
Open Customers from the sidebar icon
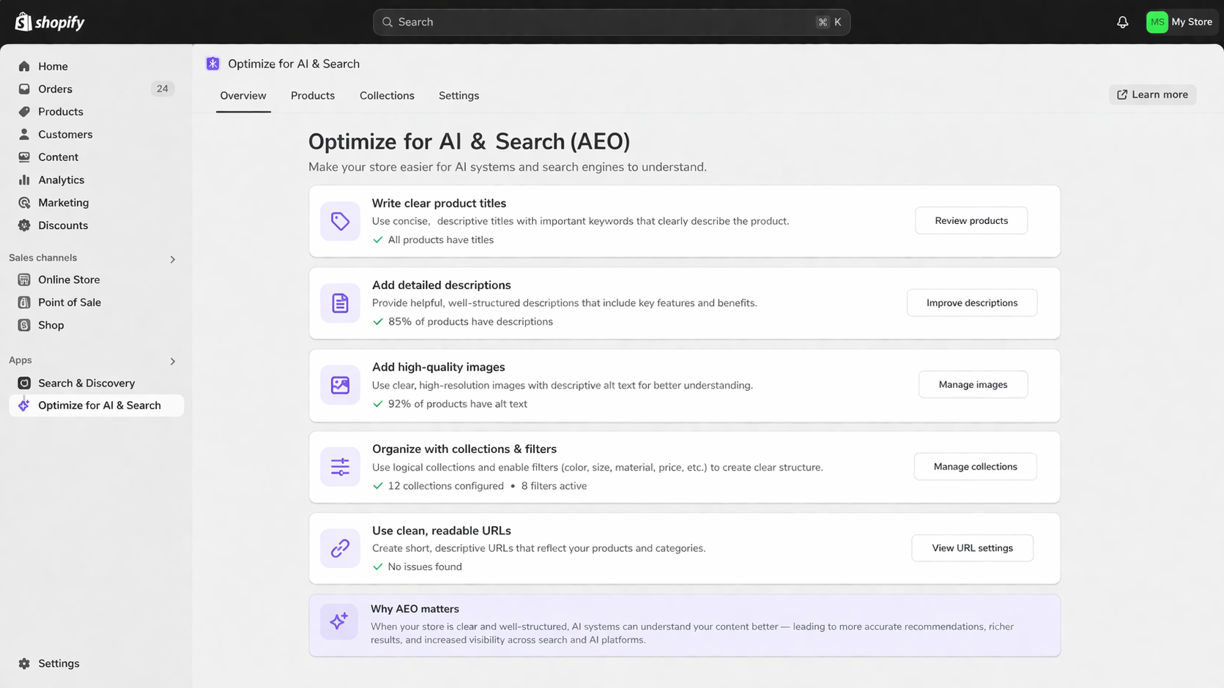24,134
